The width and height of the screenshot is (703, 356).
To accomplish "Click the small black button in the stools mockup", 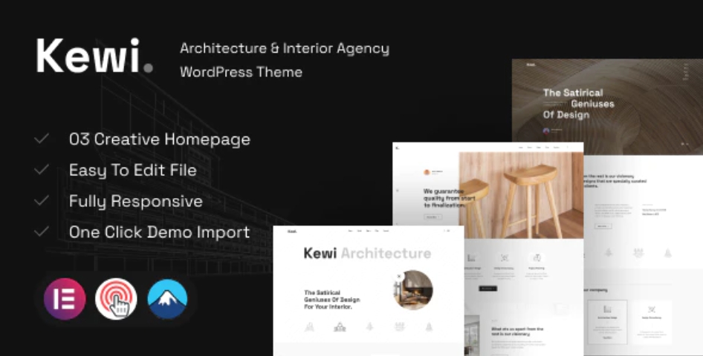I will [x=487, y=289].
